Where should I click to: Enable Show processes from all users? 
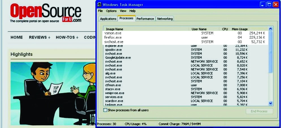tap(105, 110)
